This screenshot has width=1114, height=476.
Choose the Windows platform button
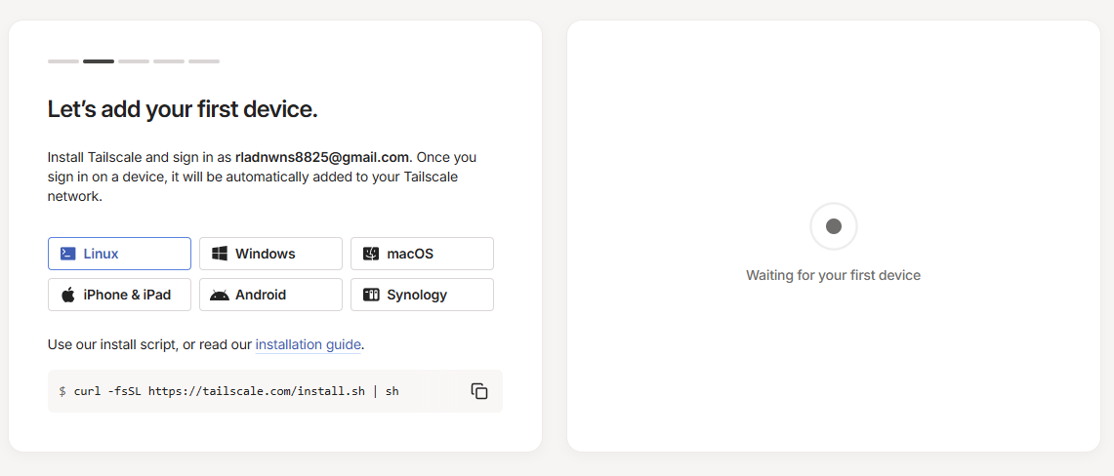click(x=270, y=254)
